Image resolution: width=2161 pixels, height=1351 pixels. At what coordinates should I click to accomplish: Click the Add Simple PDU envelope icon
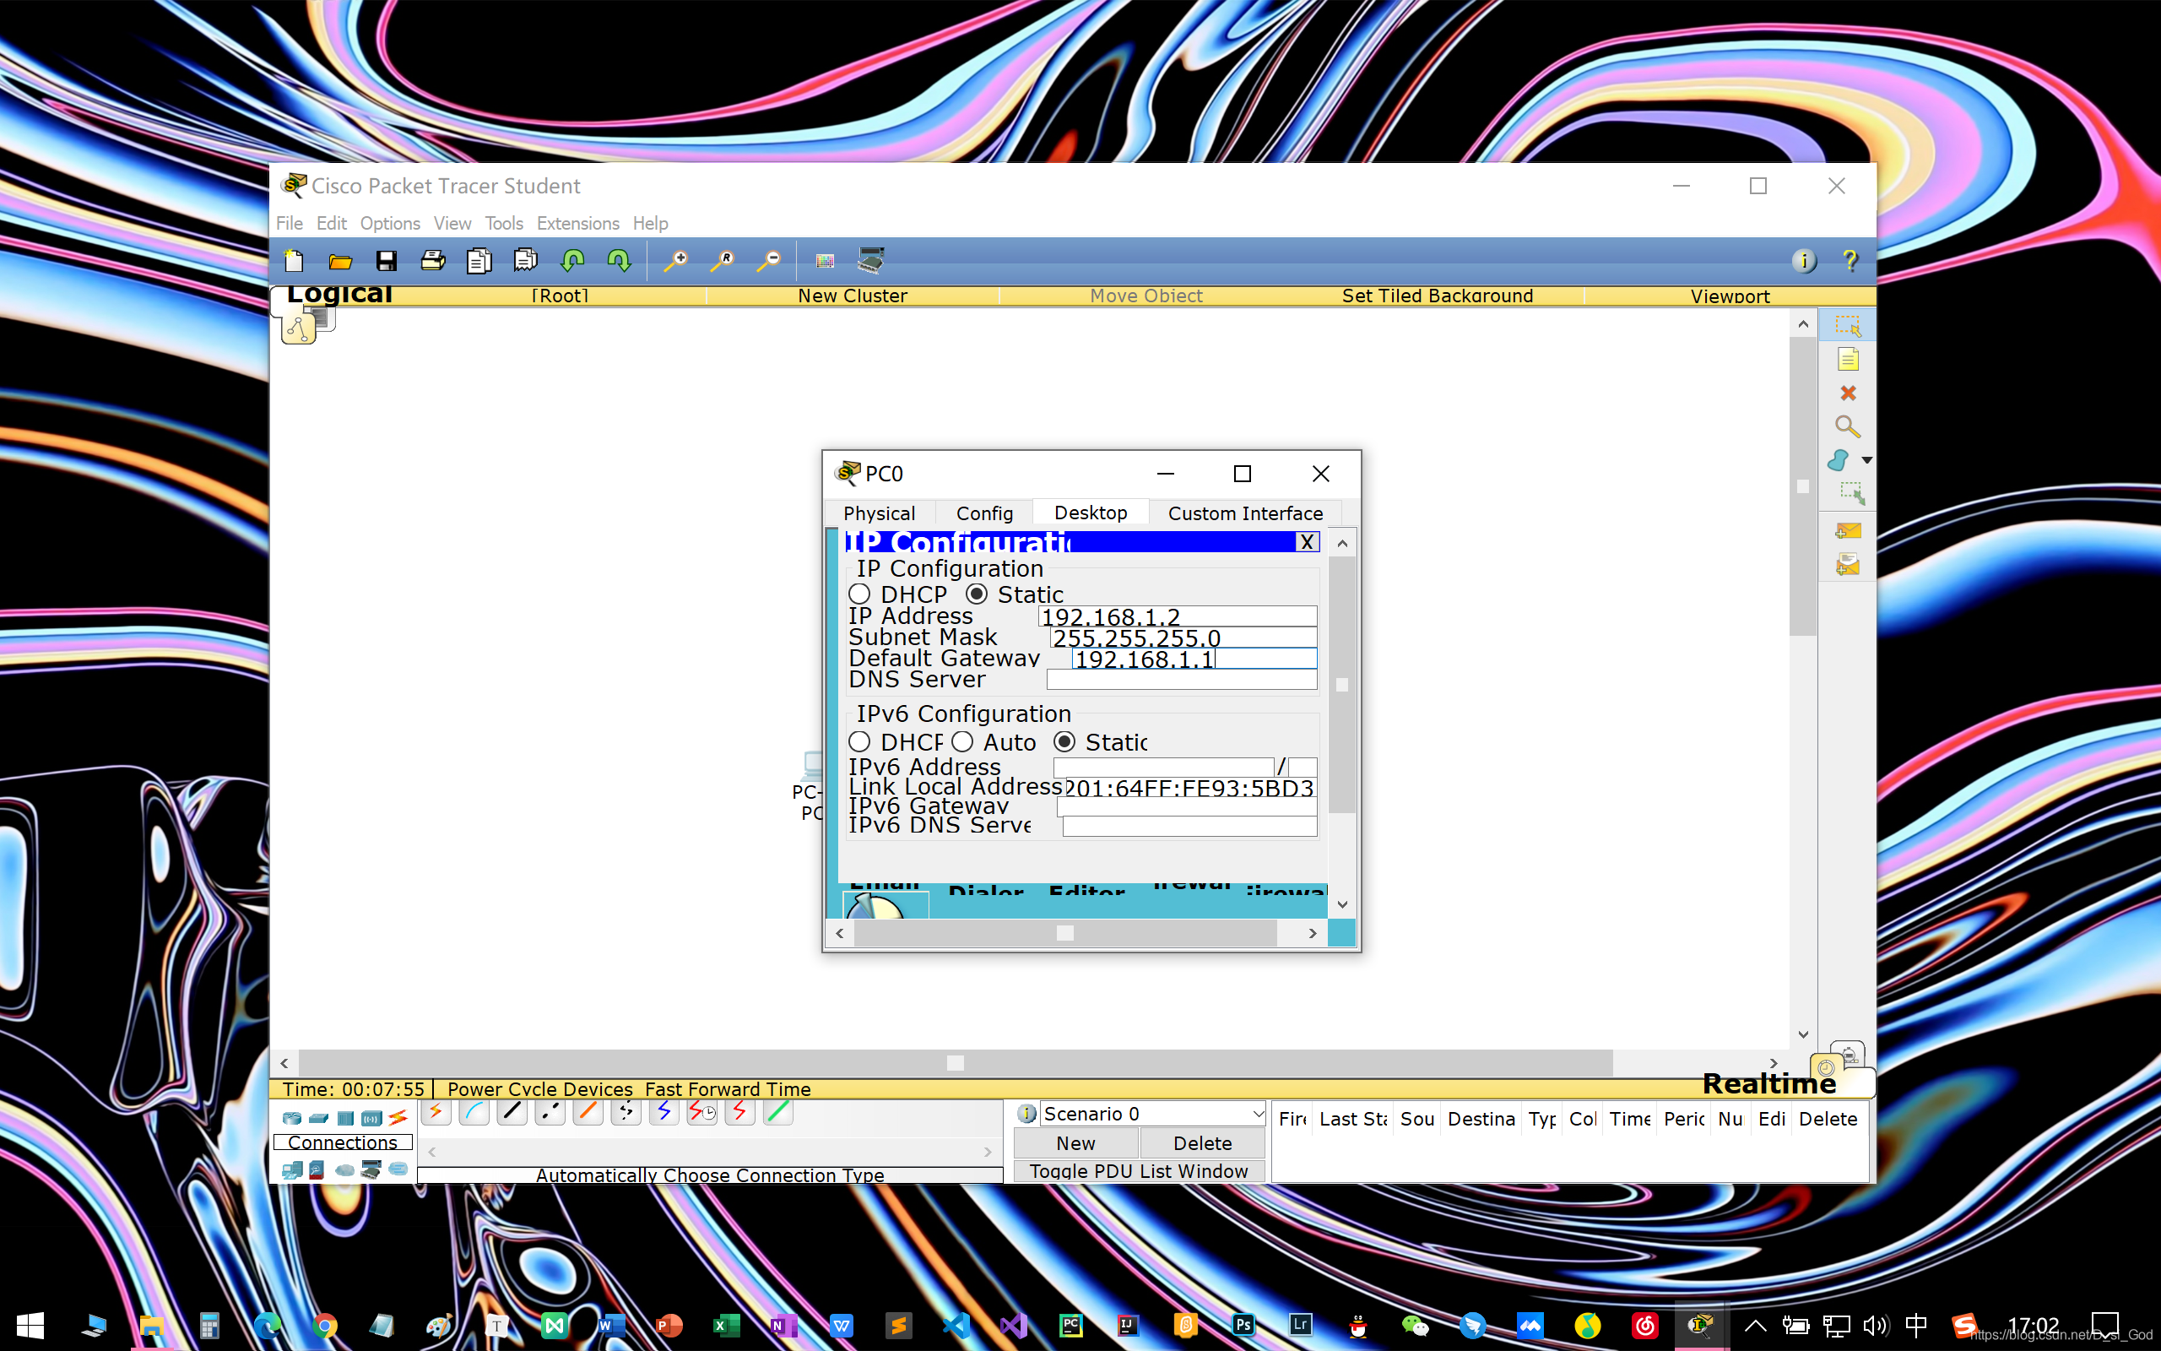click(x=1848, y=531)
